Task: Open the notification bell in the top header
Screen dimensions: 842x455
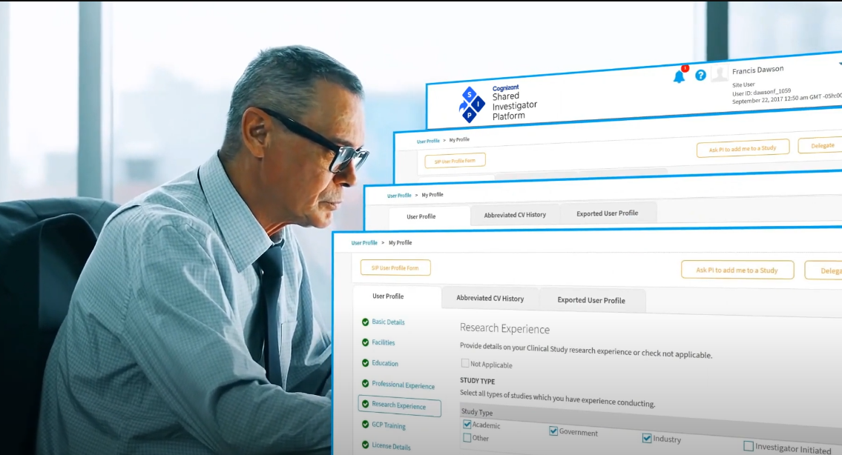Action: [680, 76]
